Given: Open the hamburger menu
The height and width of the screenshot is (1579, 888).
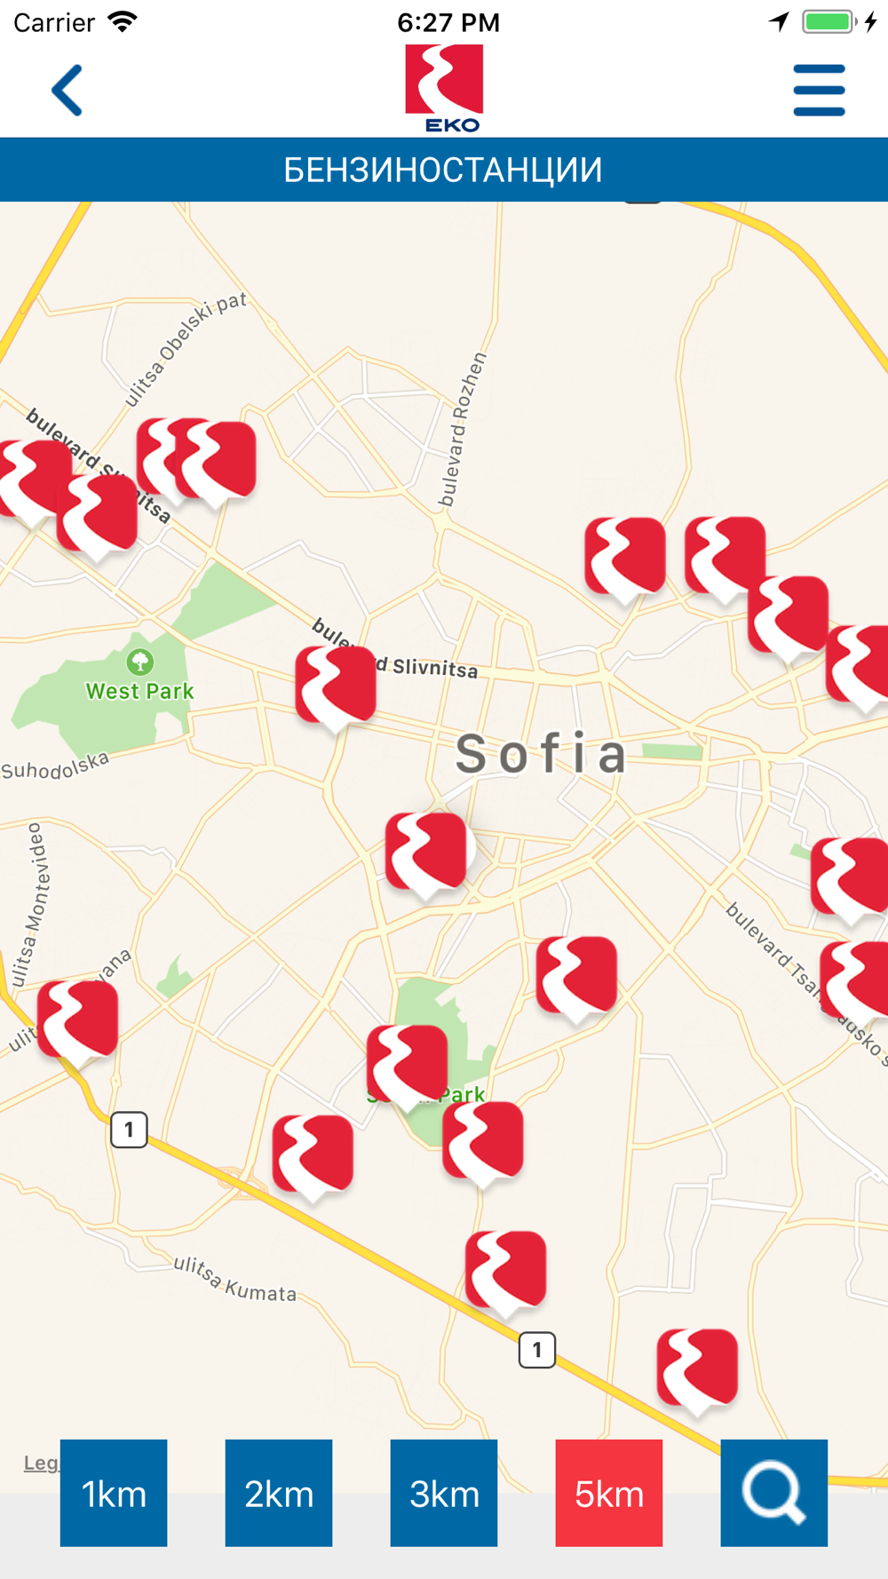Looking at the screenshot, I should (819, 90).
